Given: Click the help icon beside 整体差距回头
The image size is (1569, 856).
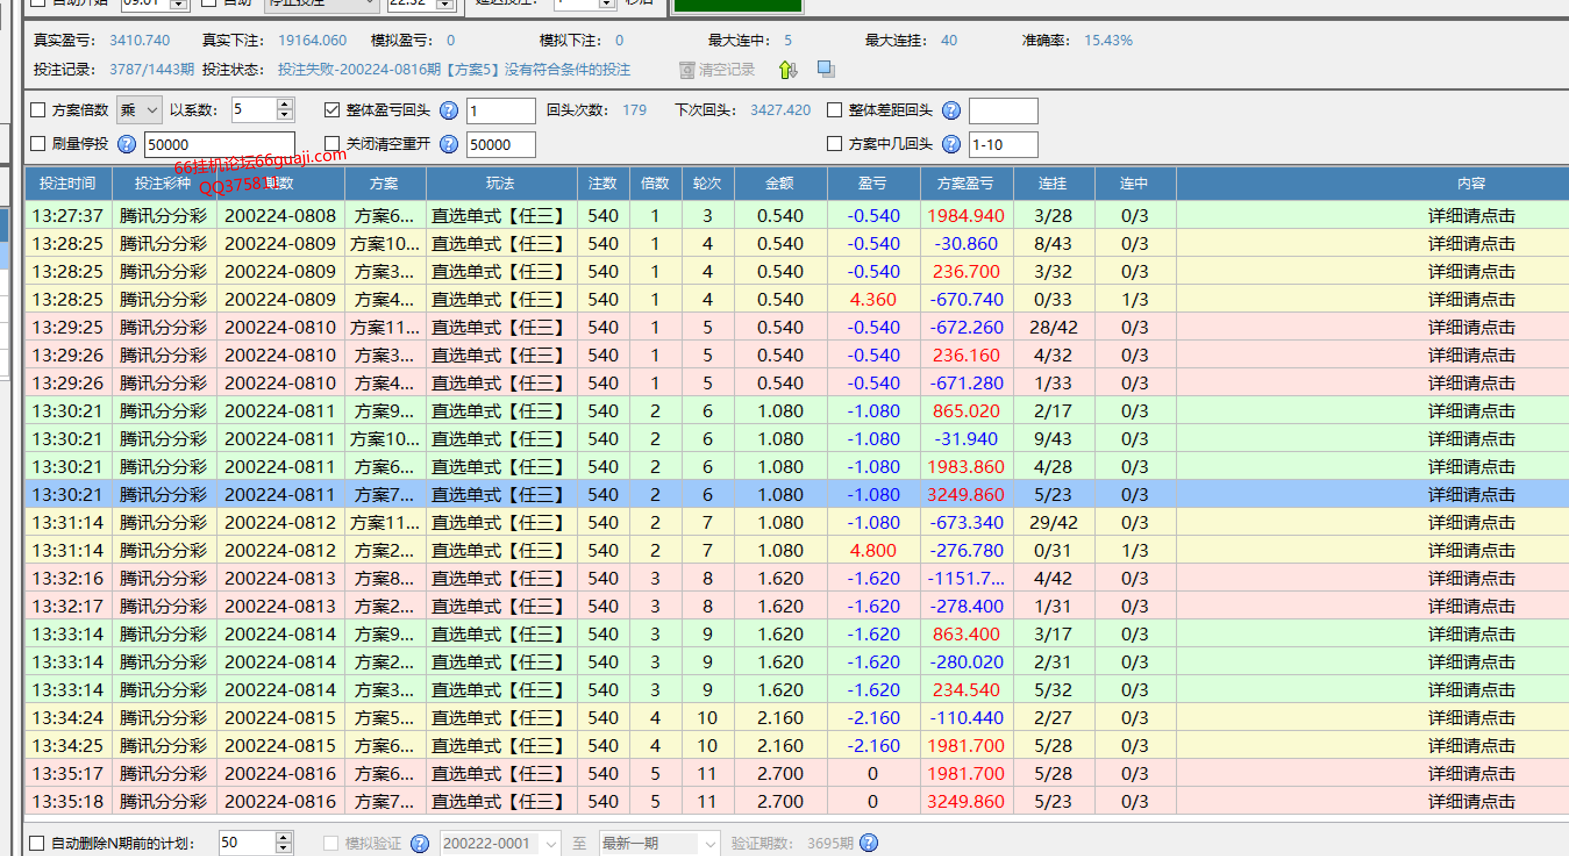Looking at the screenshot, I should click(951, 110).
